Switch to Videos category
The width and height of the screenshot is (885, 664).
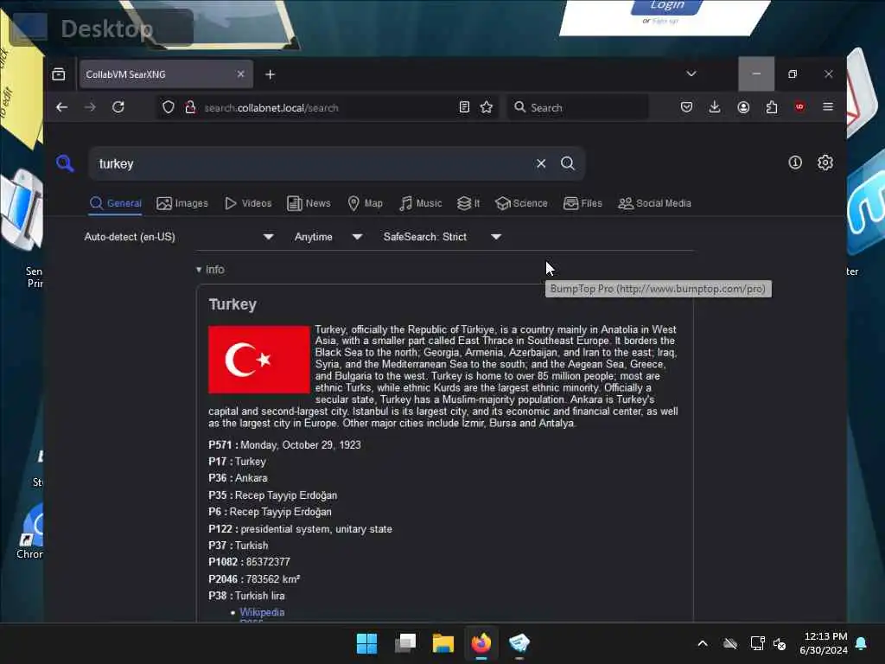coord(248,203)
